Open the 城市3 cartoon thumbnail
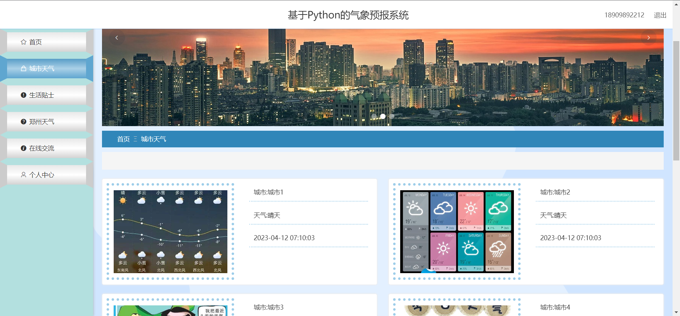 (170, 311)
